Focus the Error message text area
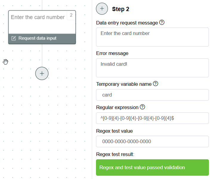 152,68
